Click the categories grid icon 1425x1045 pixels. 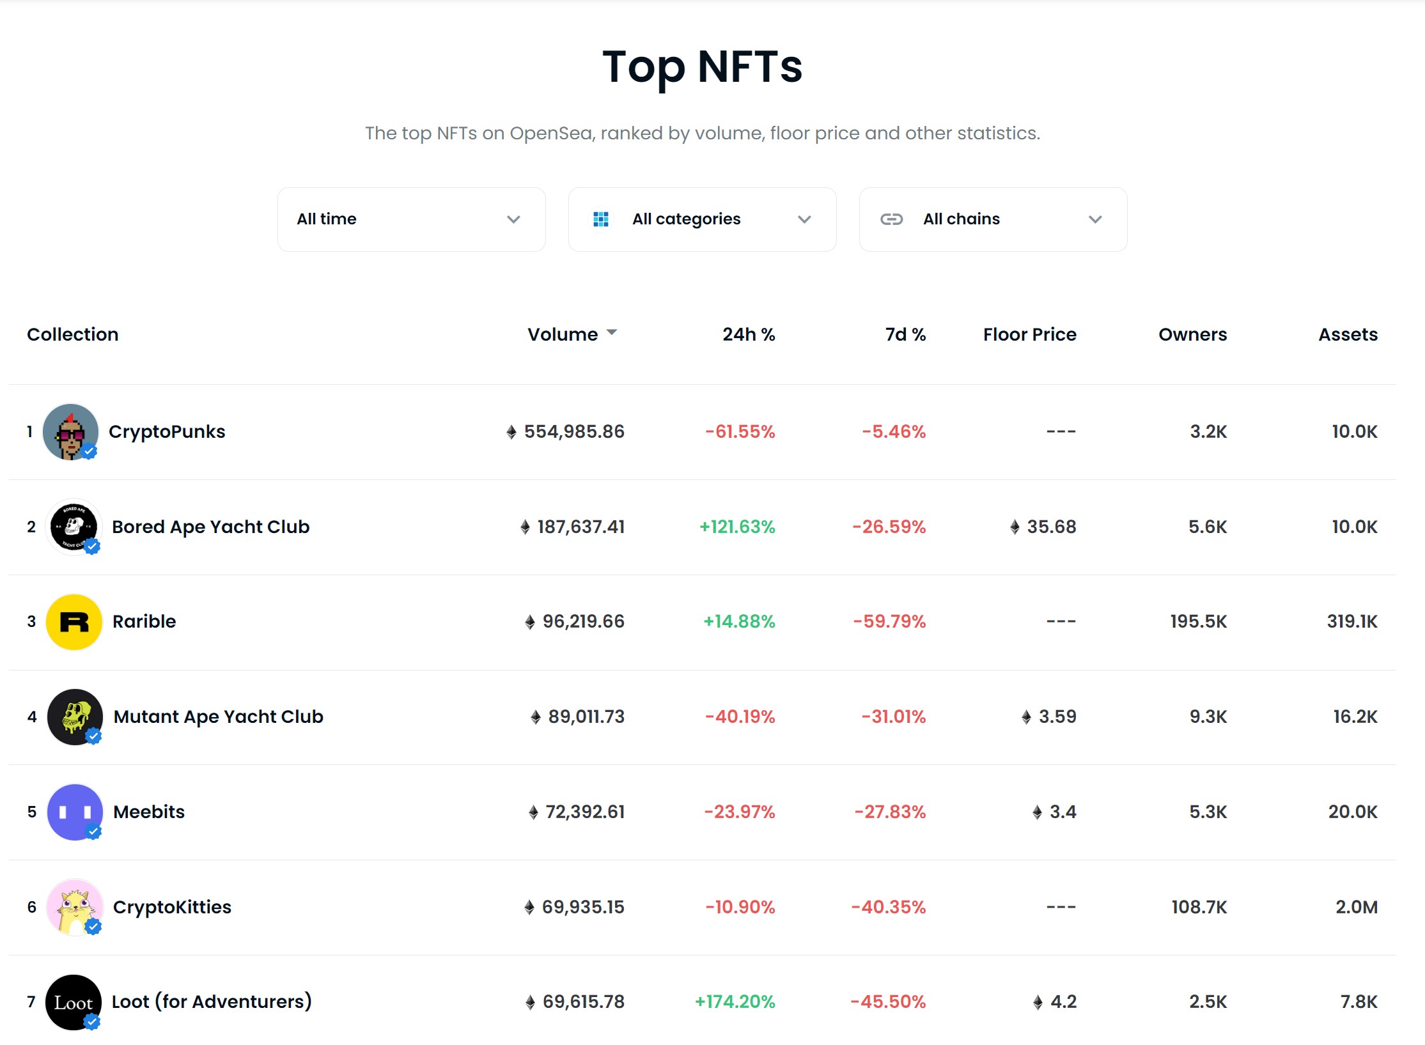(x=601, y=219)
